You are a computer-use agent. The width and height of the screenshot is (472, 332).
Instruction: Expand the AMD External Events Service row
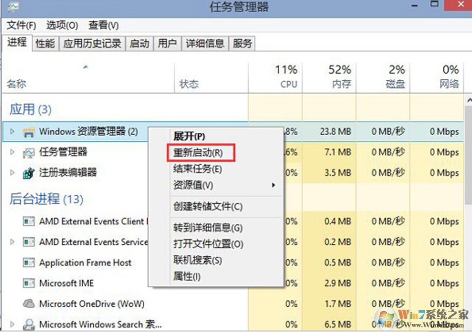click(x=12, y=242)
